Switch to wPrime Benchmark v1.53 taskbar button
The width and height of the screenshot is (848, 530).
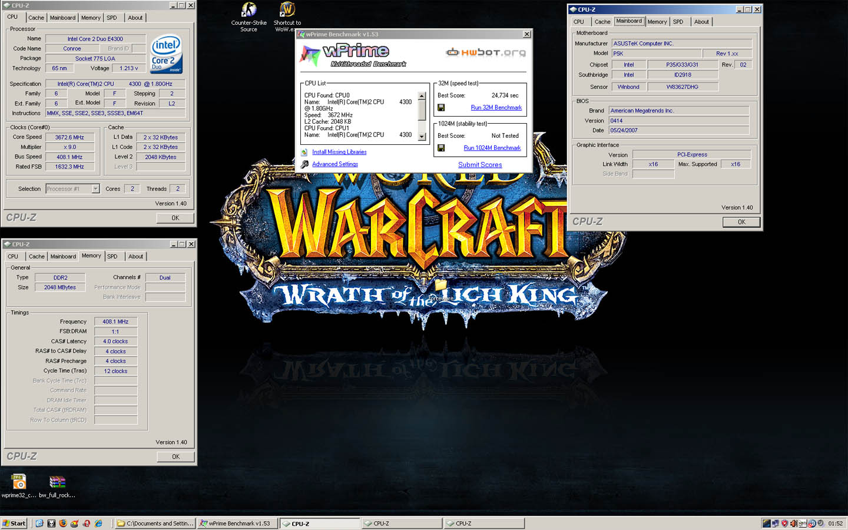click(x=237, y=523)
